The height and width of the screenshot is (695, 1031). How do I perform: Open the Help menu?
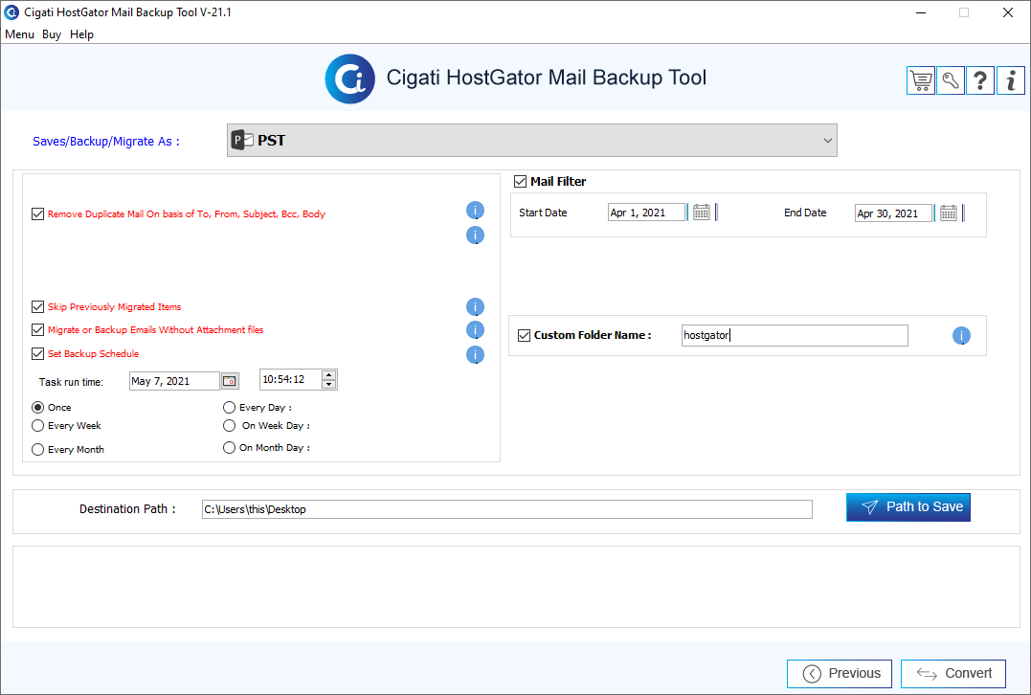tap(81, 34)
